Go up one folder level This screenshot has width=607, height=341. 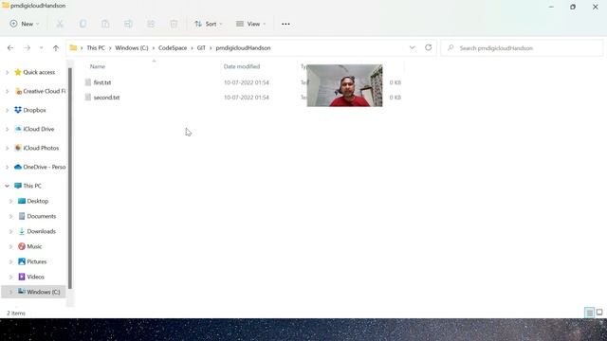click(56, 48)
